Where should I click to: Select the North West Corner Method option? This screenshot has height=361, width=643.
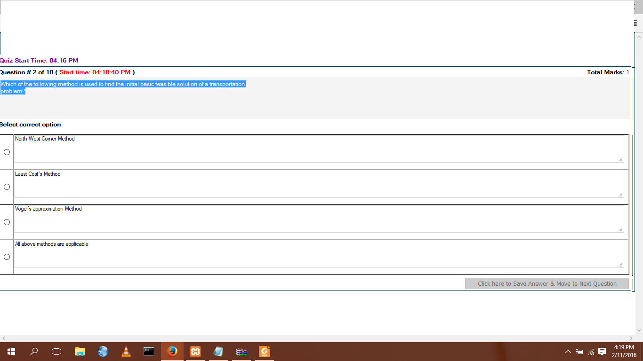pyautogui.click(x=7, y=152)
